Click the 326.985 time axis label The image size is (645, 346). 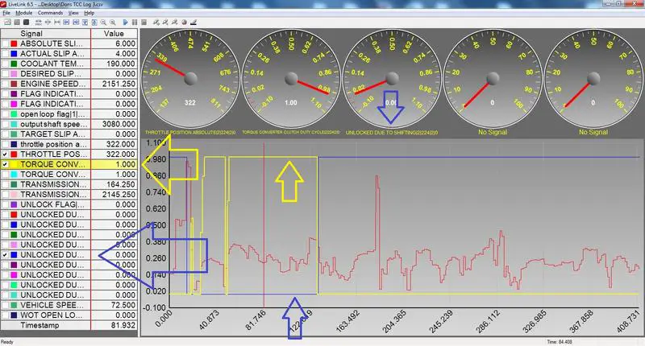(534, 321)
